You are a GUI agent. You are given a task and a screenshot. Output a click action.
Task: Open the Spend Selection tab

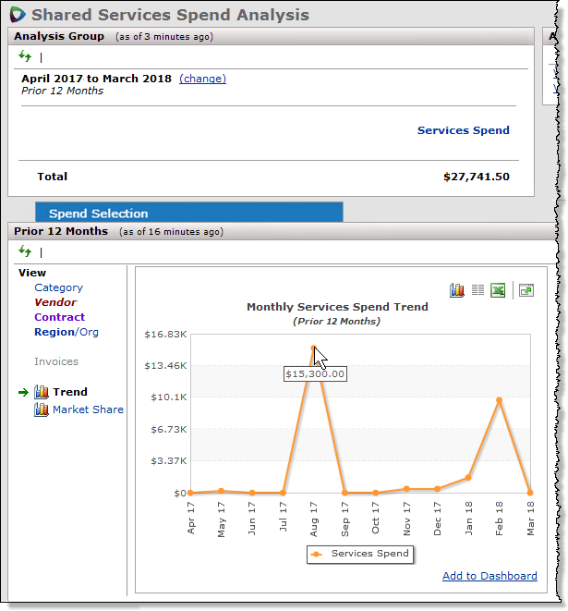(98, 214)
